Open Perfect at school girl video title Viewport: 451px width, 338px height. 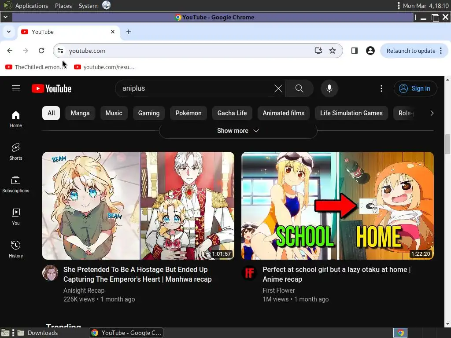[x=336, y=274]
